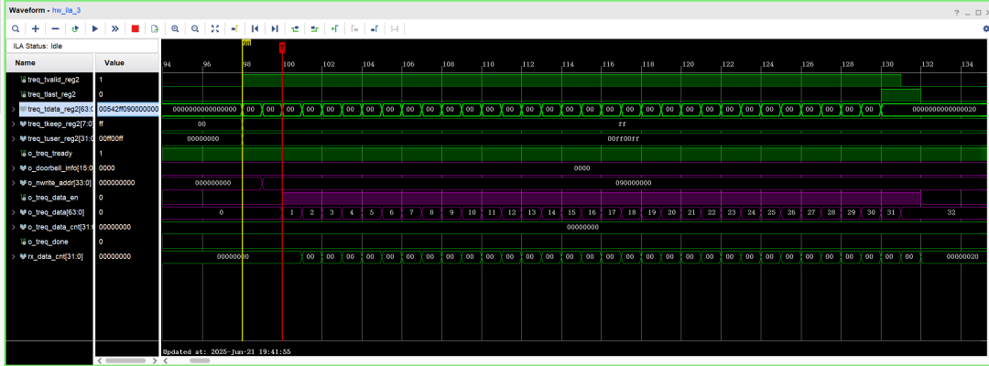
Task: Select the o_treq_tready signal
Action: [x=48, y=153]
